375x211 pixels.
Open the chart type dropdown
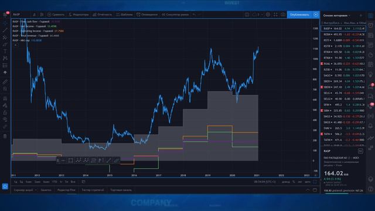click(42, 15)
